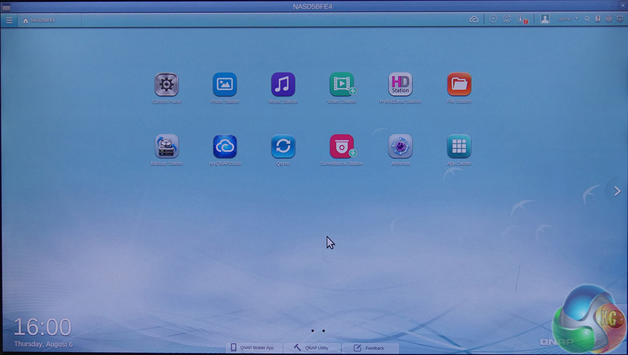The image size is (628, 355).
Task: Click the admin user avatar
Action: (545, 19)
